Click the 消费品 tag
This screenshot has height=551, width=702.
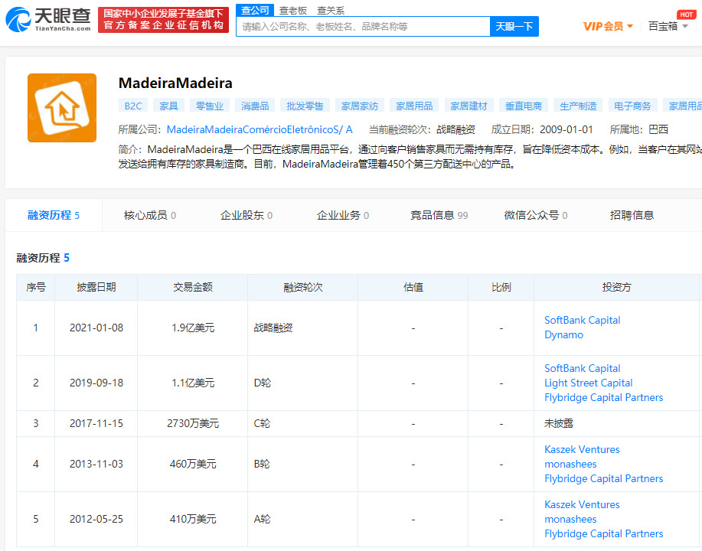(x=255, y=106)
